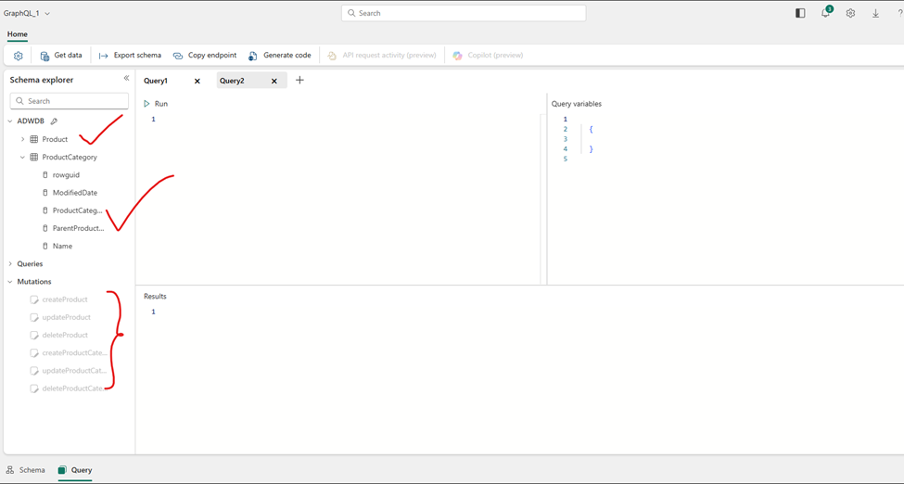Click the Generate code button
This screenshot has width=904, height=484.
279,56
